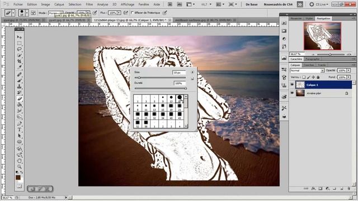
Task: Select the Paint Bucket tool
Action: (x=20, y=105)
